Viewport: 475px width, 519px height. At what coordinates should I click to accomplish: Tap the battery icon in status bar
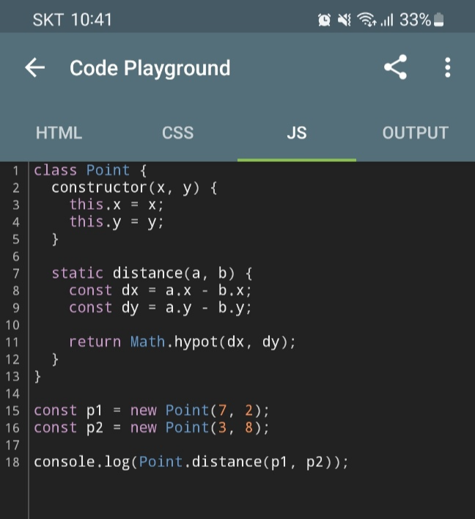tap(438, 20)
